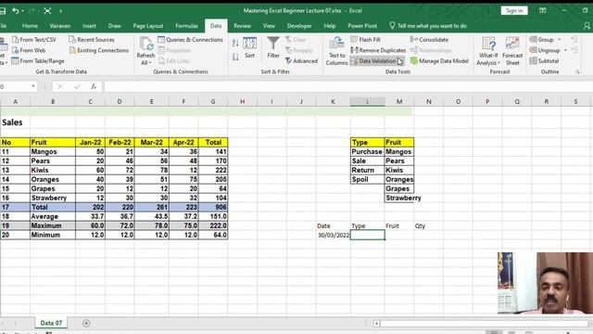
Task: Open Manage Data Model
Action: tap(439, 60)
